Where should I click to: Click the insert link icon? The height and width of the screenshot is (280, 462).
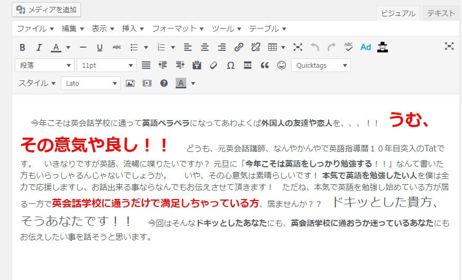[239, 47]
